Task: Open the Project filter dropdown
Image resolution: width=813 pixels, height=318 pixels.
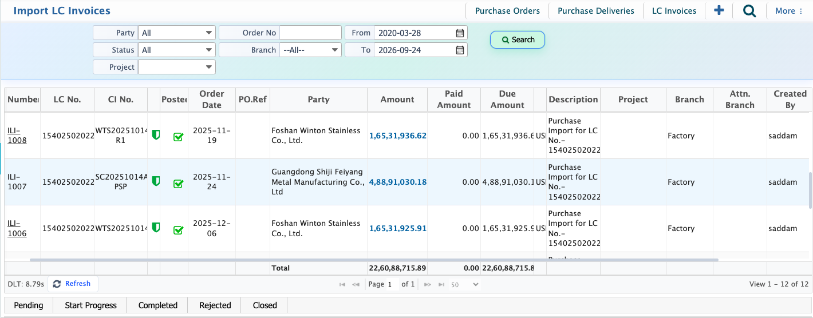Action: coord(177,67)
